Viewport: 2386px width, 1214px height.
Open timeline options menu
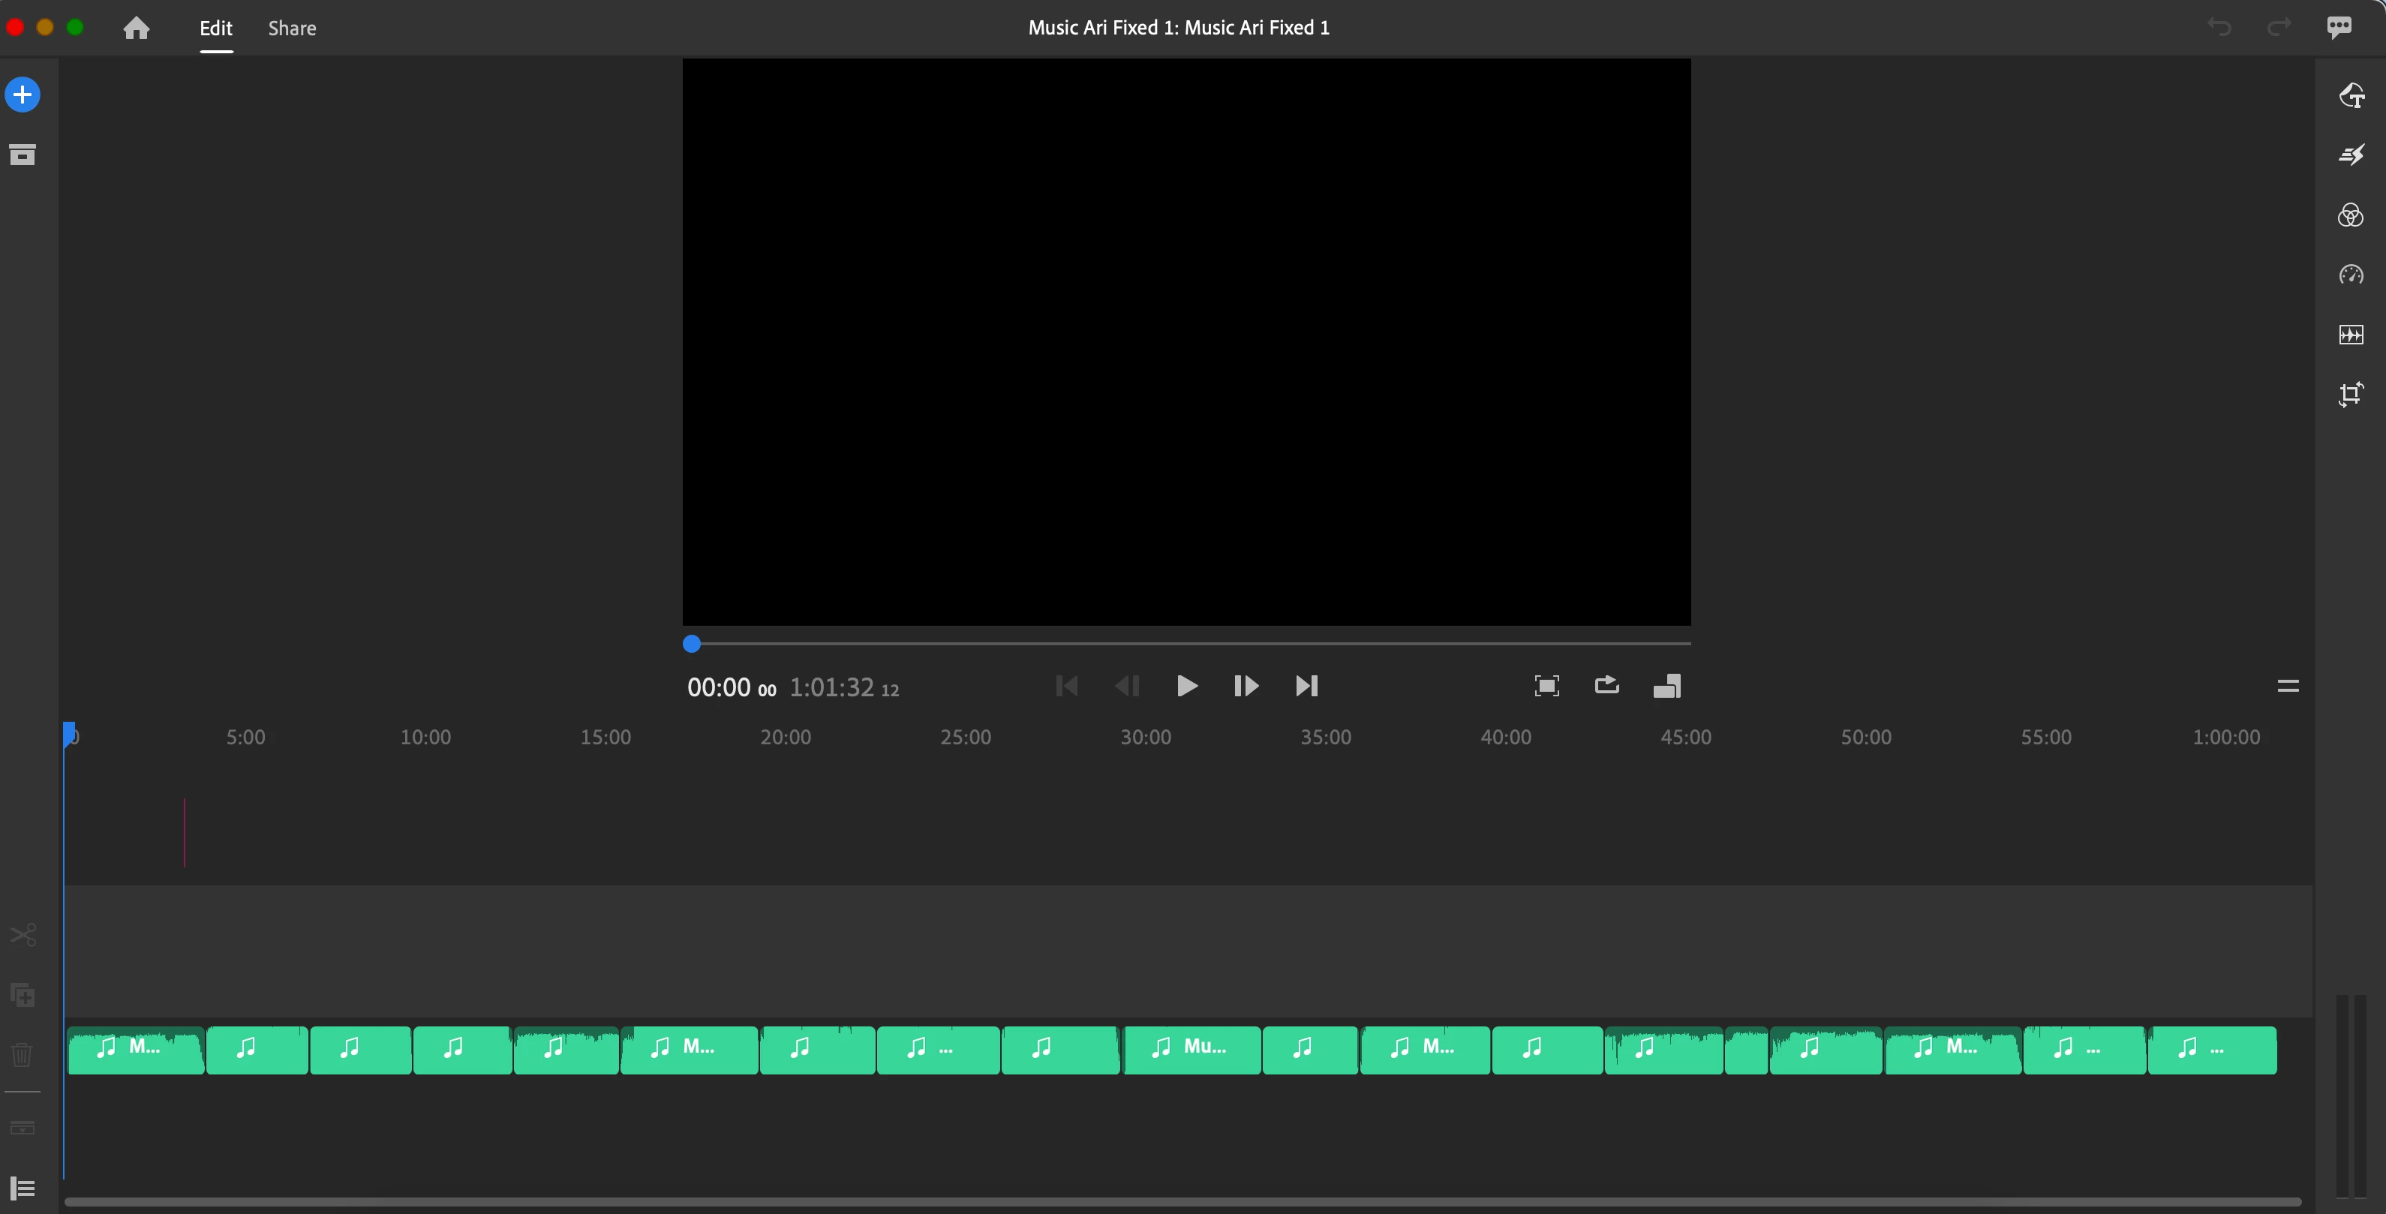(x=2288, y=687)
